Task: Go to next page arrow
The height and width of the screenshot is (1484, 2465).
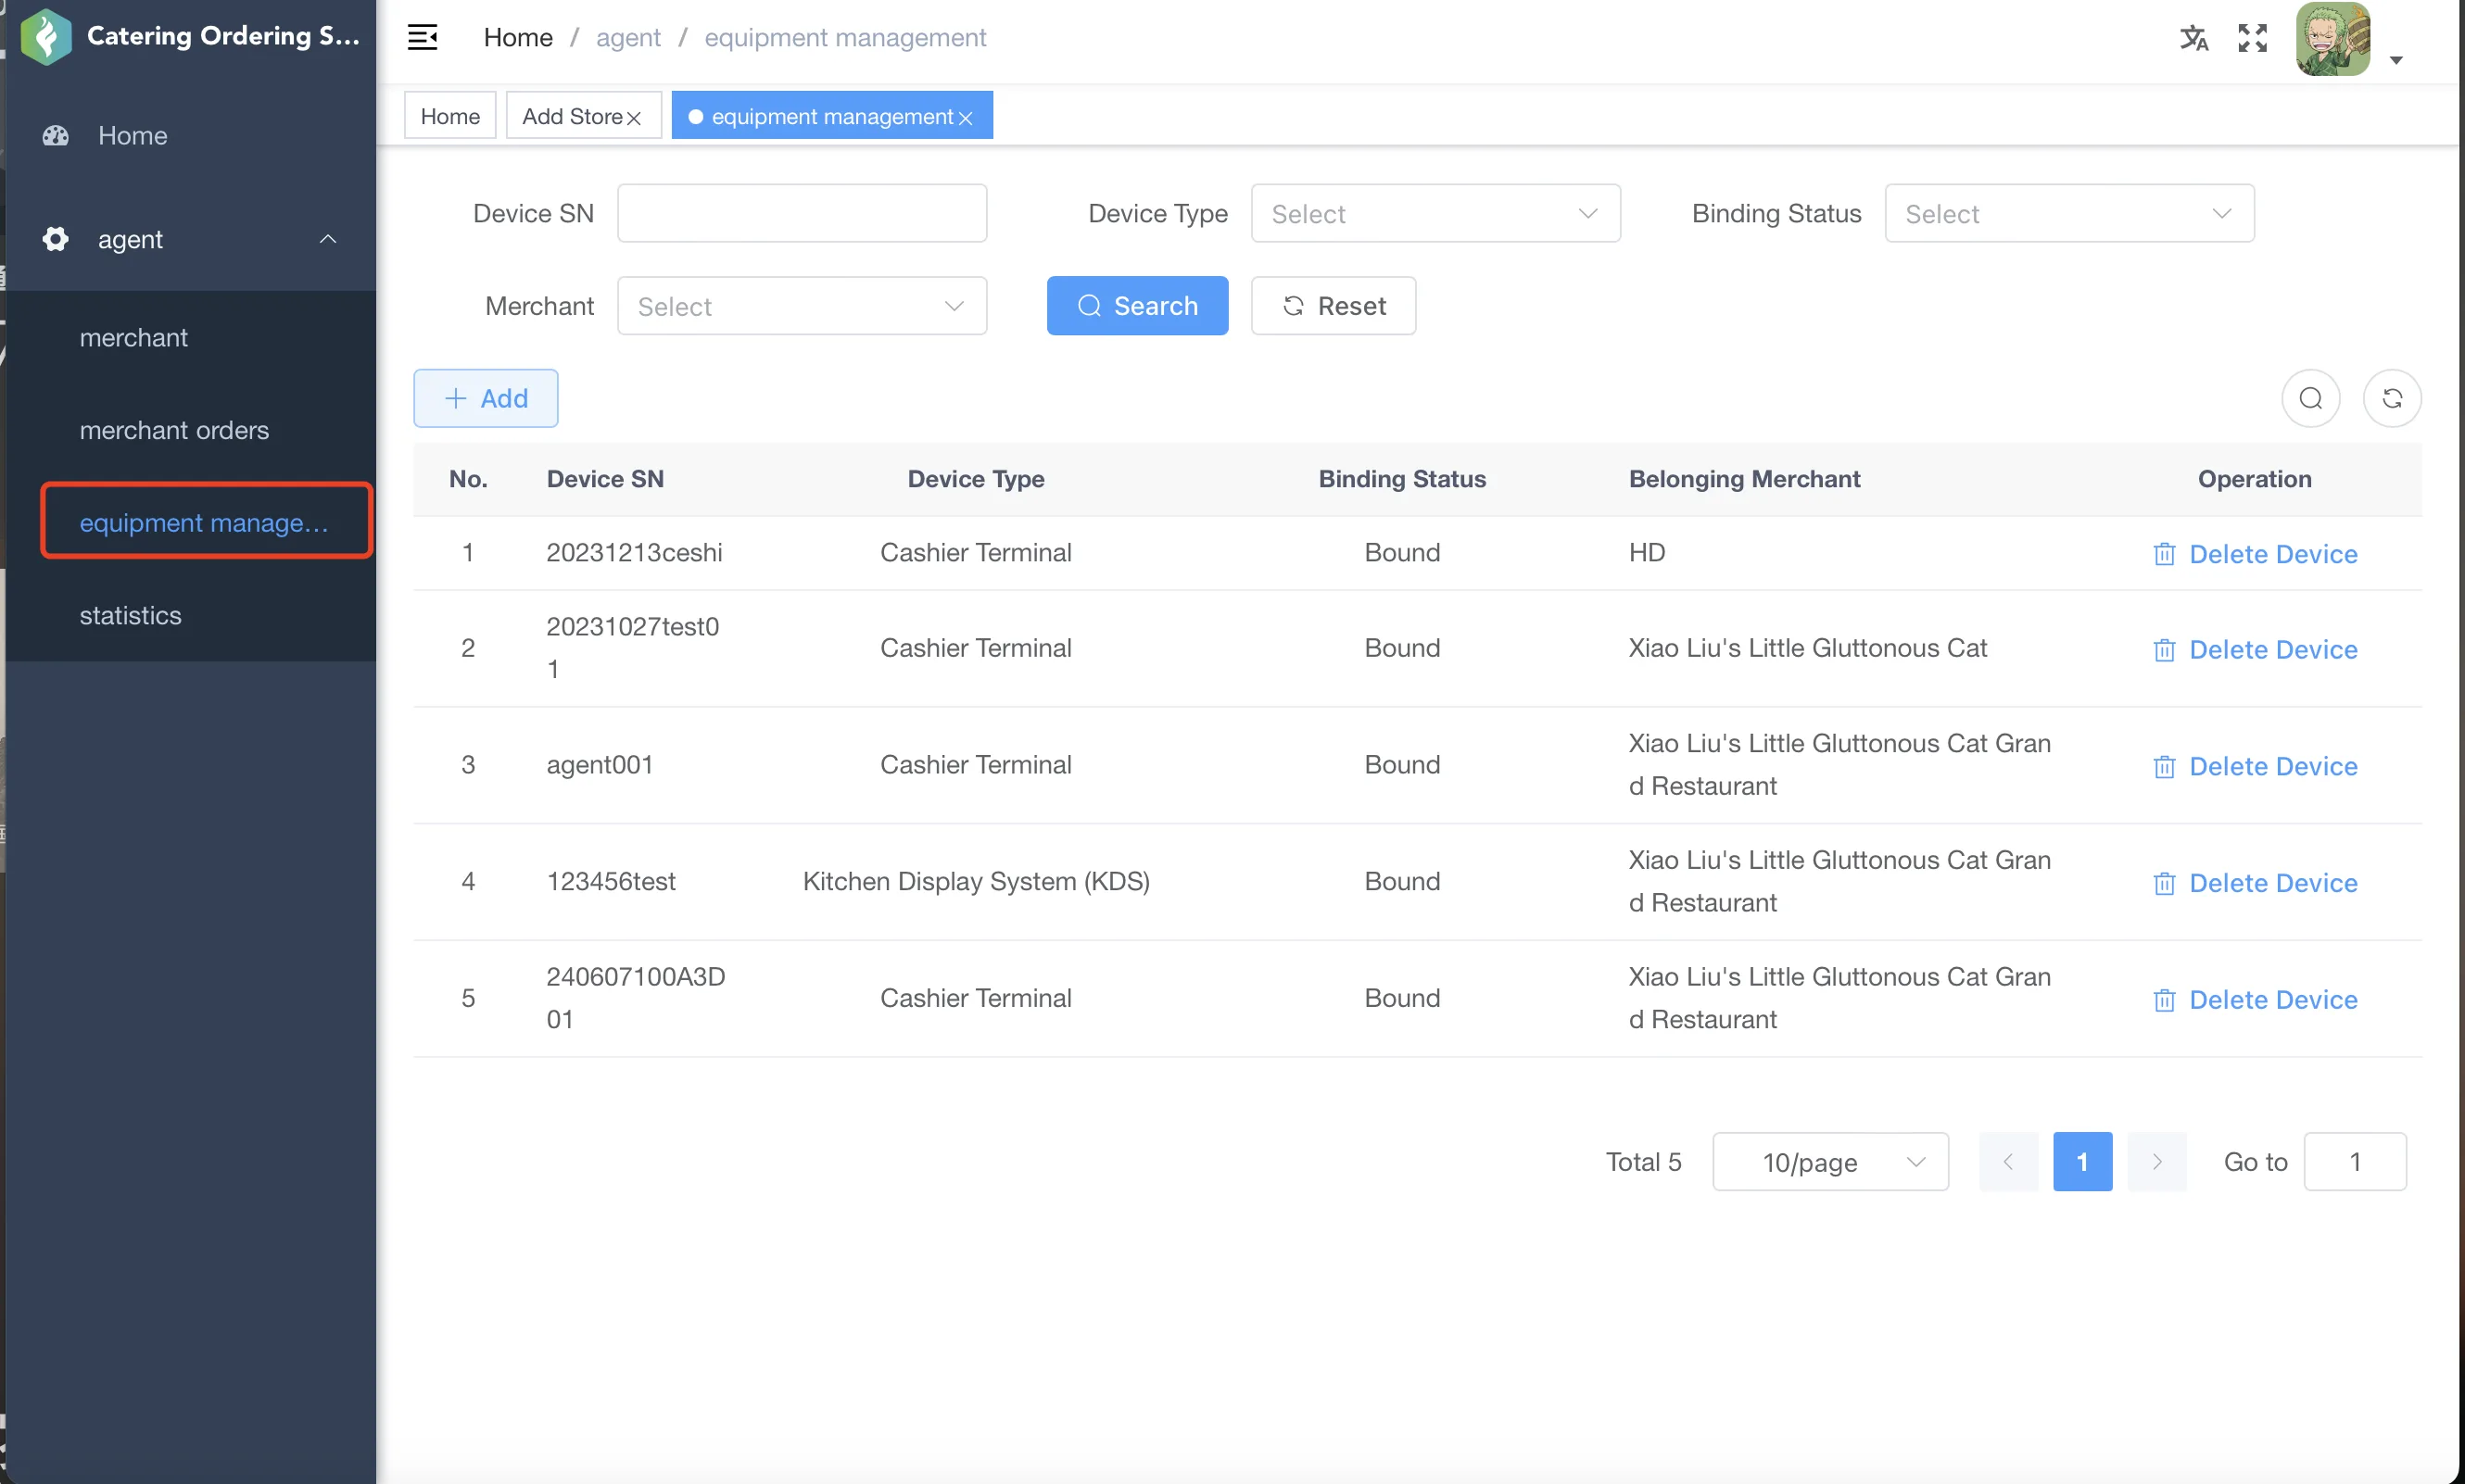Action: (x=2157, y=1162)
